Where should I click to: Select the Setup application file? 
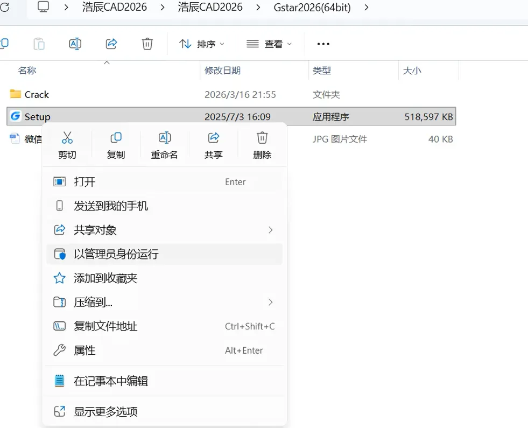[x=231, y=116]
